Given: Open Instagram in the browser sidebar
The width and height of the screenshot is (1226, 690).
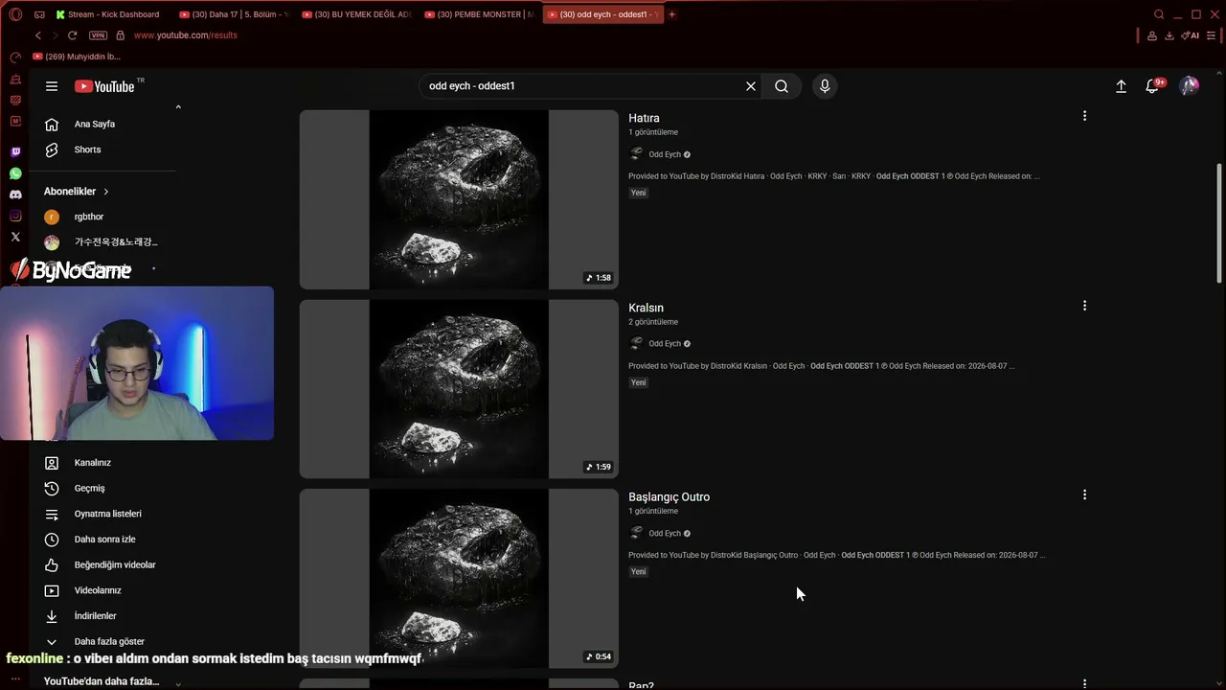Looking at the screenshot, I should coord(15,216).
